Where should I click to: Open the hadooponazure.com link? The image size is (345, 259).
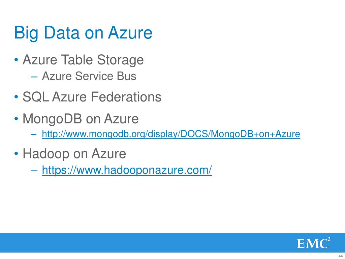pyautogui.click(x=127, y=170)
